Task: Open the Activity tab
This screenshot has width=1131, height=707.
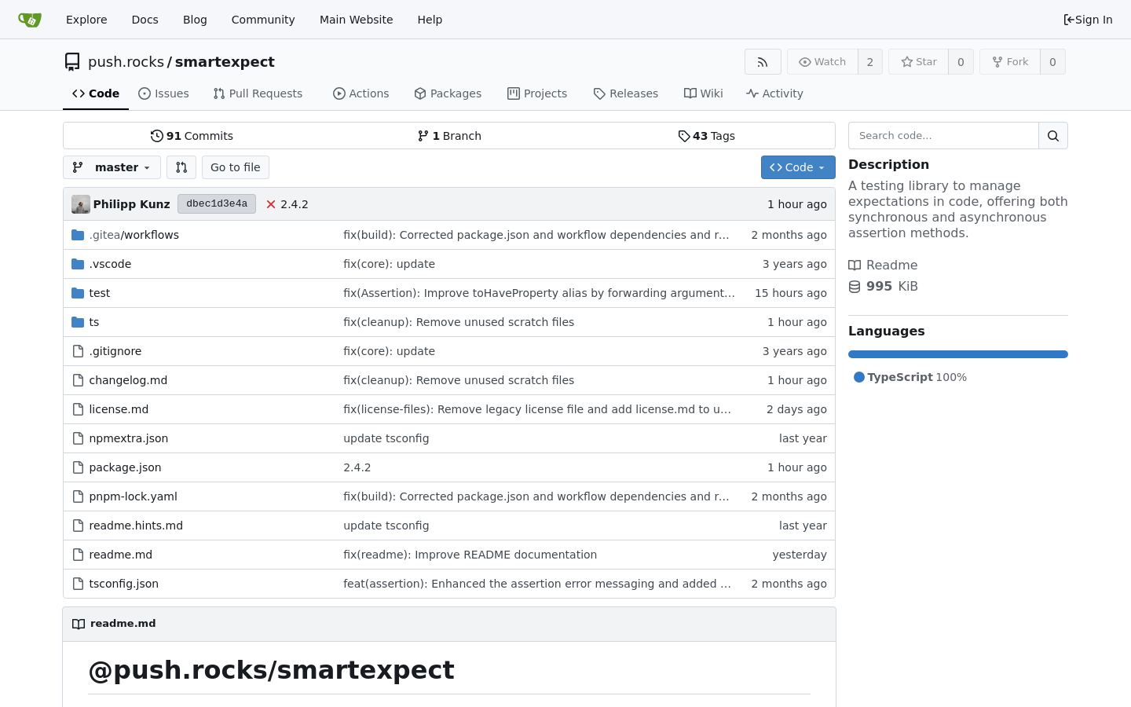Action: click(x=774, y=93)
